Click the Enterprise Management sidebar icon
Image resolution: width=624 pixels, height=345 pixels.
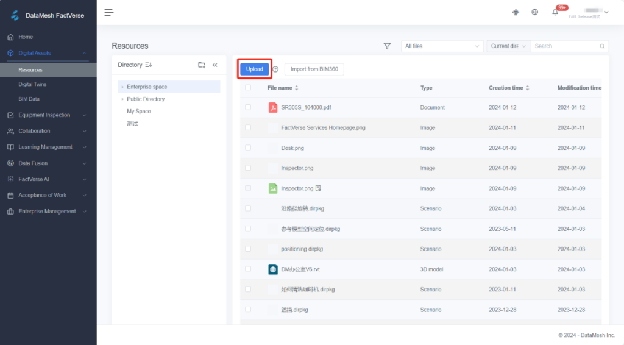coord(10,212)
